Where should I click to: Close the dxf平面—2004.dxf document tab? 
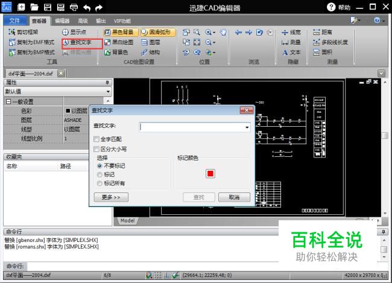click(x=61, y=74)
